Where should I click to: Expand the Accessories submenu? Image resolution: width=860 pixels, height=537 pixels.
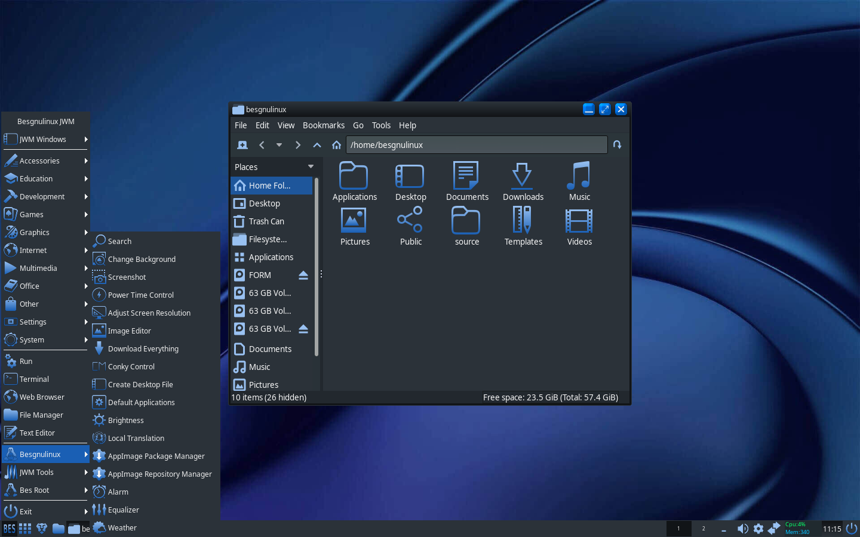tap(46, 161)
